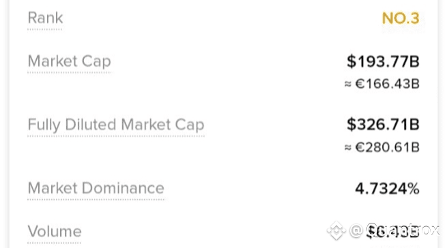Select the €280.61B euro diluted value
This screenshot has height=248, width=445.
[387, 147]
